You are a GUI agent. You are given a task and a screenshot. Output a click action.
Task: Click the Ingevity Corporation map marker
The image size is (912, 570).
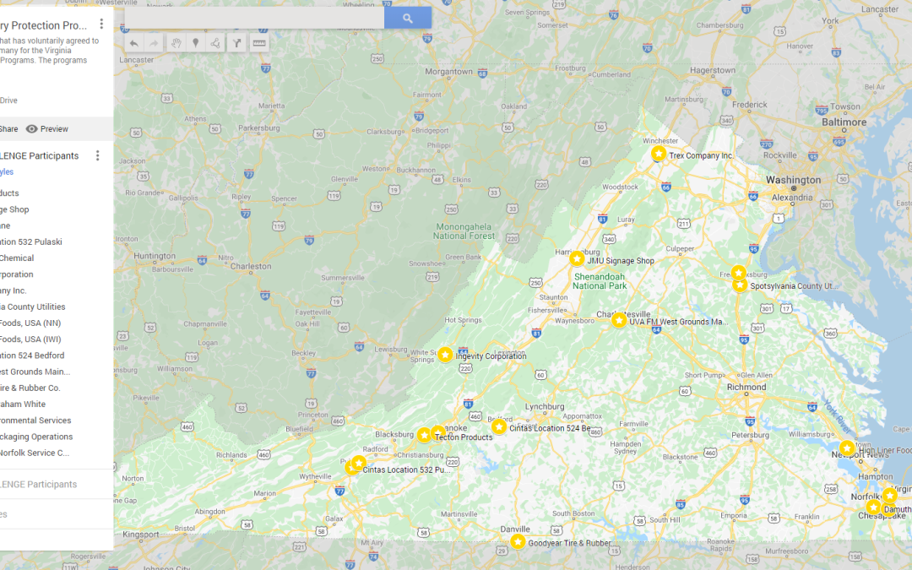point(445,355)
